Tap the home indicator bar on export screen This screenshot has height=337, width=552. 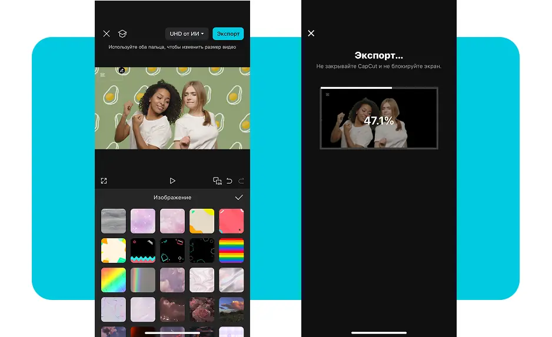[379, 332]
